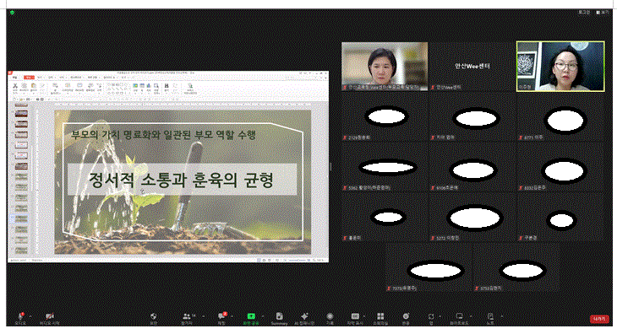Open the 앱 apps button
This screenshot has height=334, width=617.
(431, 318)
